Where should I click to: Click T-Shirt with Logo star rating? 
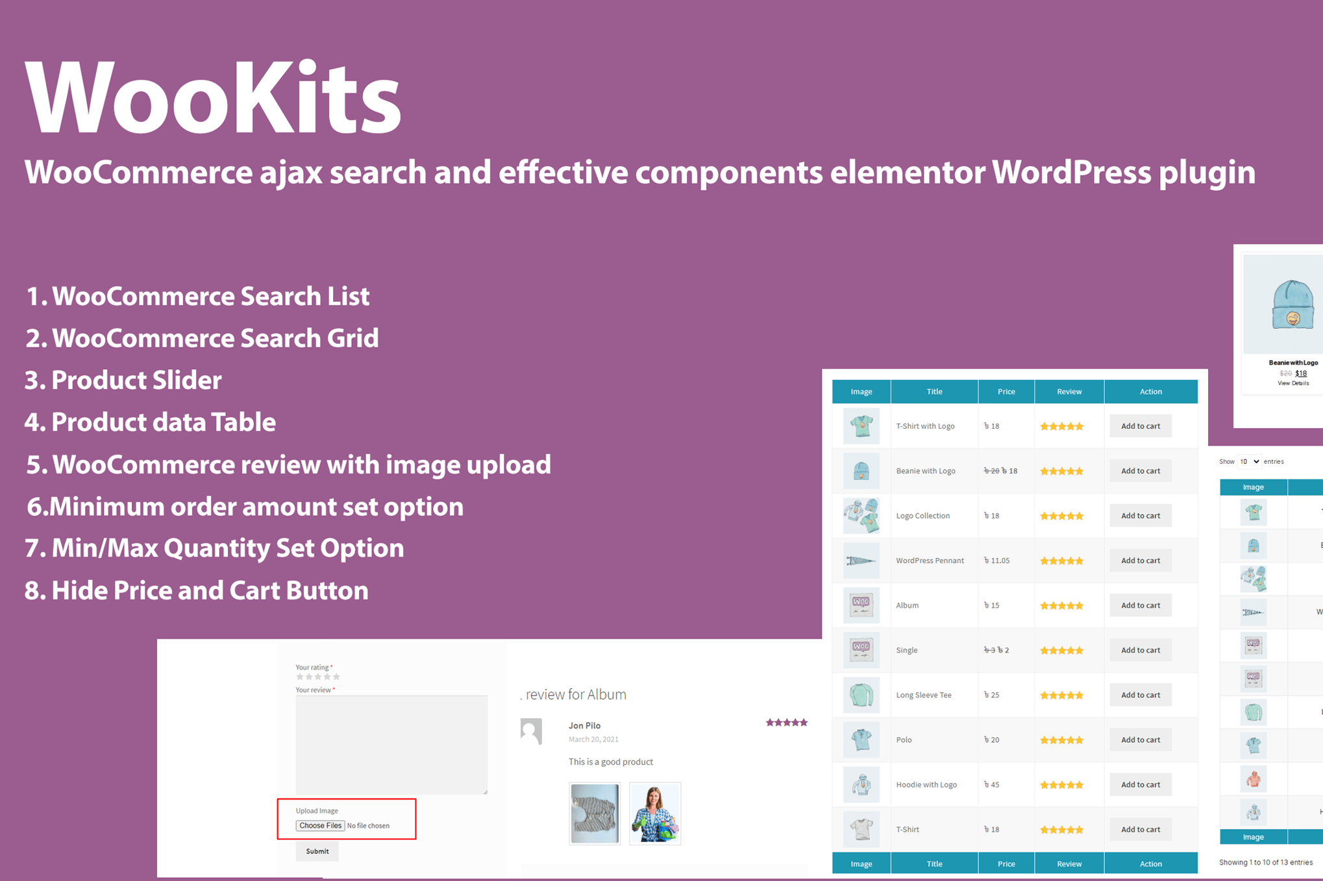click(1061, 427)
